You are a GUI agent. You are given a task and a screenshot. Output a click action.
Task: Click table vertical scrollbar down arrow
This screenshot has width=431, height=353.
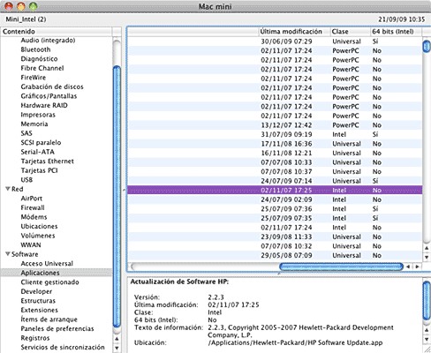coord(427,257)
